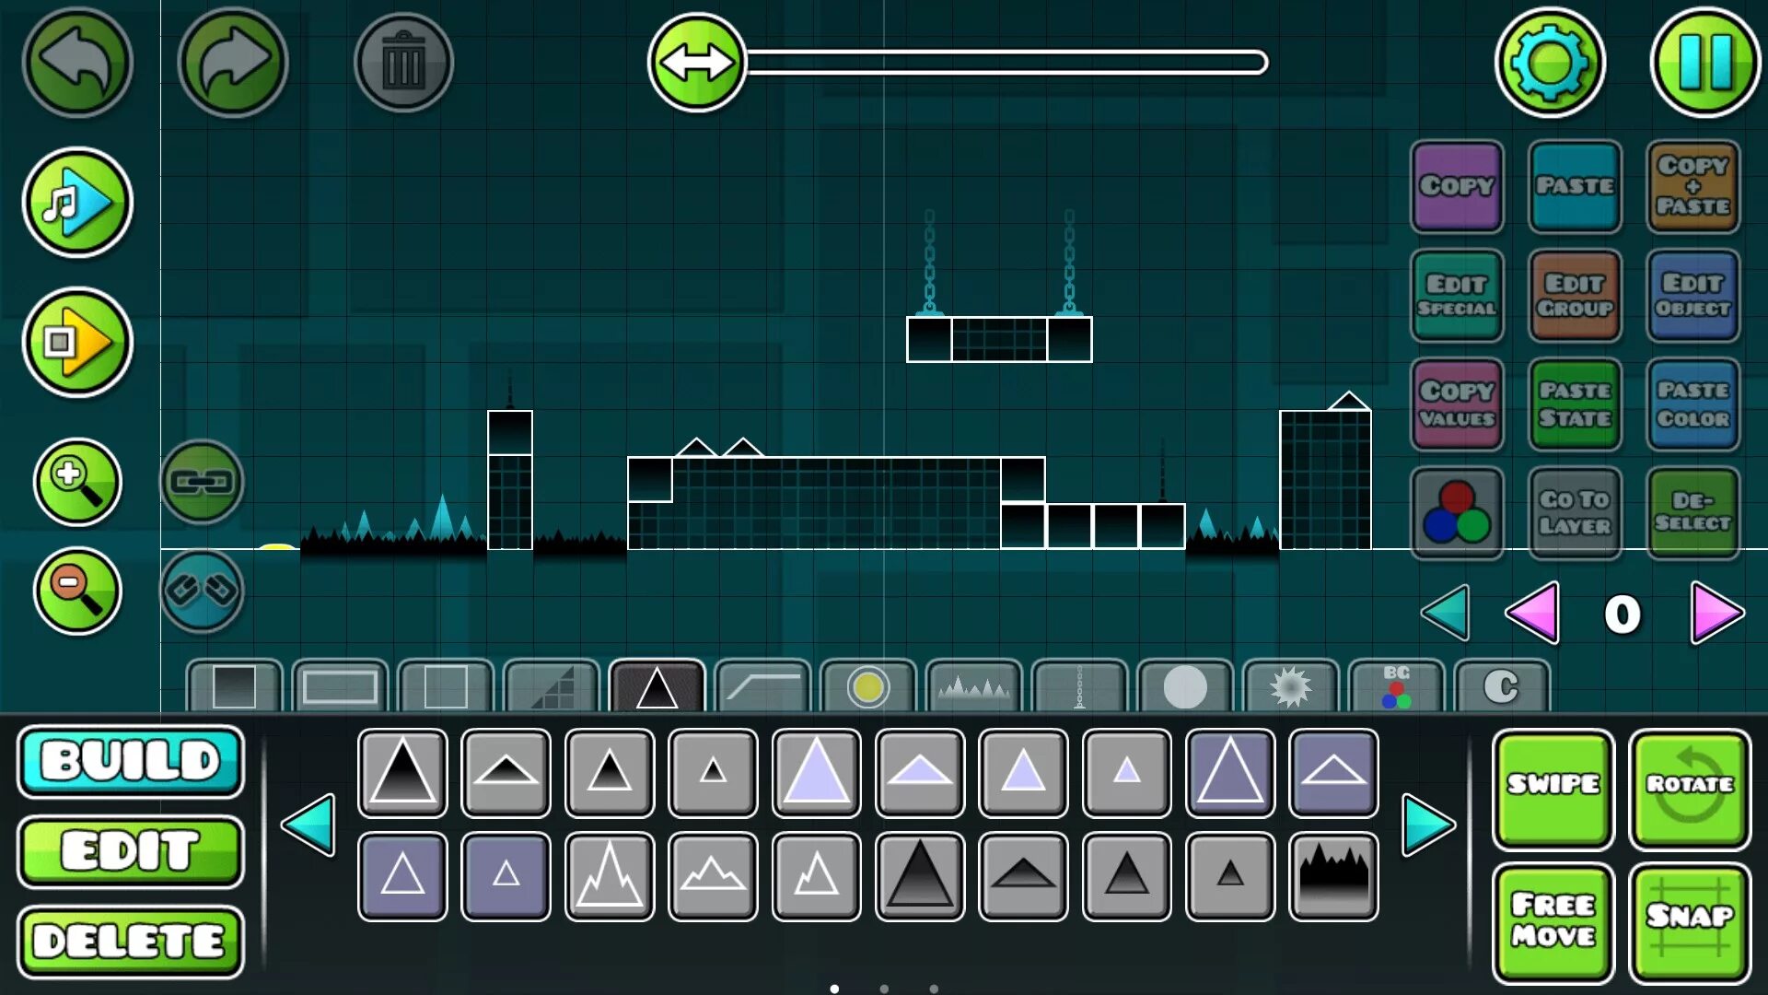Click the Edit Object button

point(1692,293)
